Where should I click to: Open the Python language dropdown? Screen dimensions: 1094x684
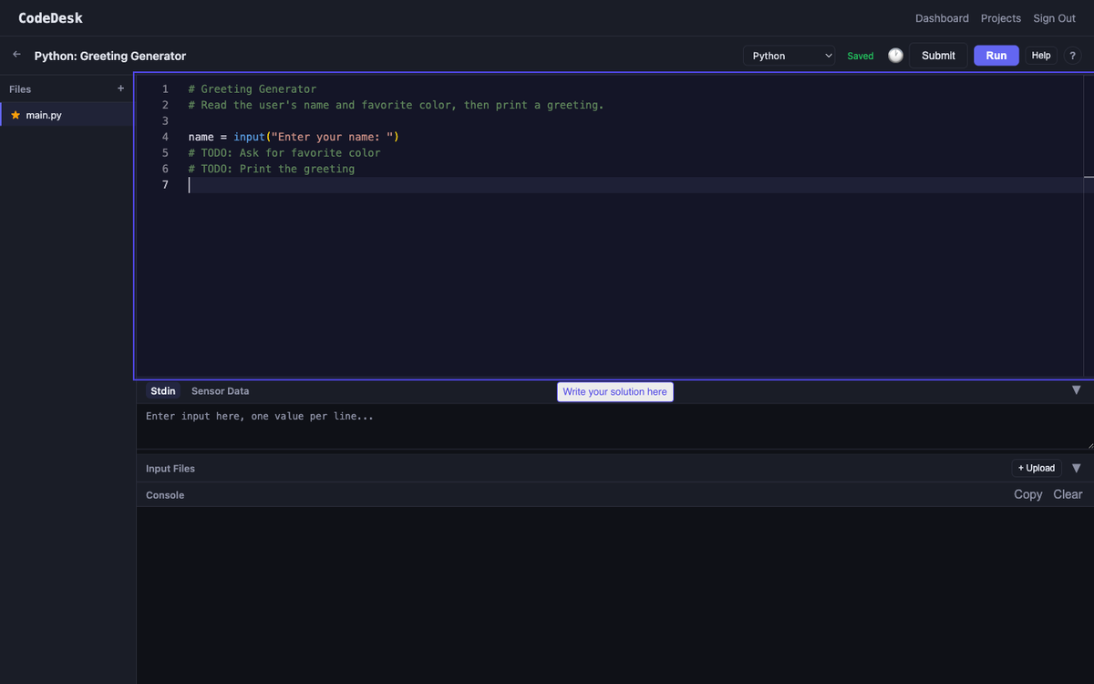pos(789,55)
